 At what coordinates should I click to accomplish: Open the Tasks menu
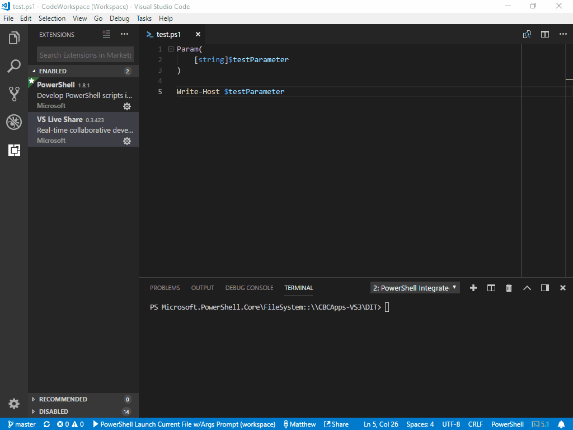[144, 18]
